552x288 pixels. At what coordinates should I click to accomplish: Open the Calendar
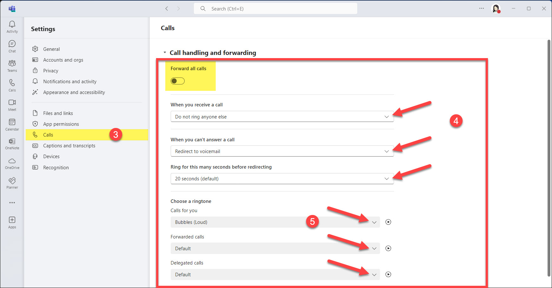12,124
